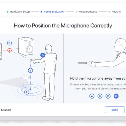The image size is (126, 126).
Task: Select step A pagination circle below description
Action: coord(92,96)
